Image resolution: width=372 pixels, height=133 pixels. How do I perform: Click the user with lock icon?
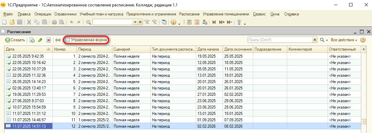pyautogui.click(x=205, y=22)
